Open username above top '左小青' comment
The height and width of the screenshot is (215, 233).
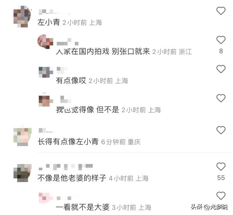(54, 12)
